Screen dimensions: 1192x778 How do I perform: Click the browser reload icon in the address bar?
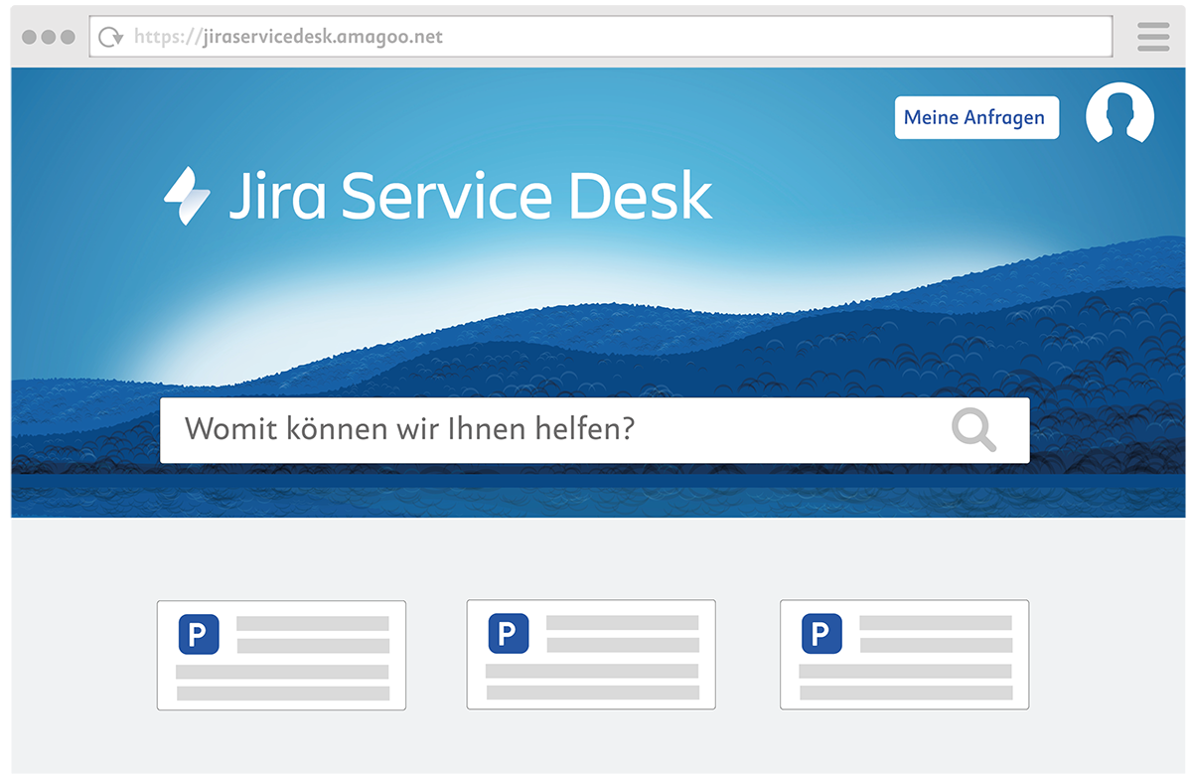coord(109,36)
